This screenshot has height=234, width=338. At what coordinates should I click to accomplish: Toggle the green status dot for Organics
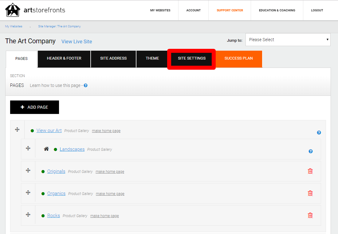click(43, 194)
